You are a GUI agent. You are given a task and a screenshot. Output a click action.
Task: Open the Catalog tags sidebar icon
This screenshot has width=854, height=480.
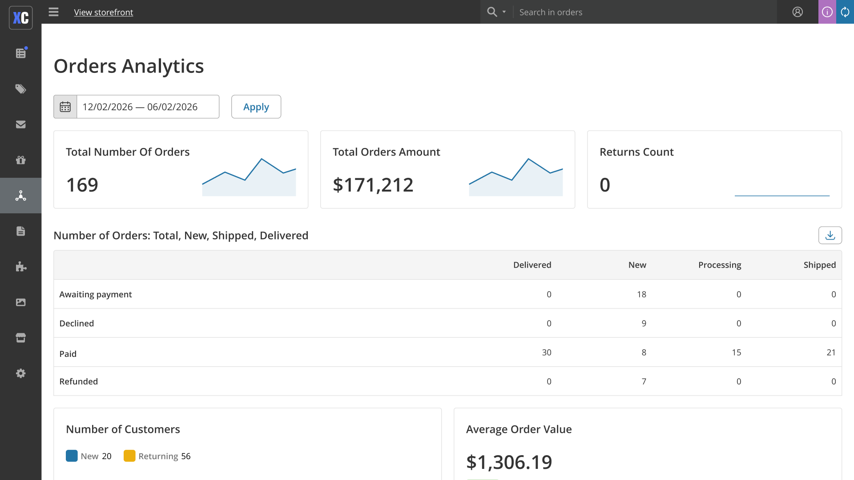pos(21,89)
